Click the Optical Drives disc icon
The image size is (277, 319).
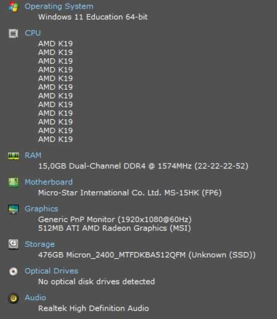click(13, 271)
